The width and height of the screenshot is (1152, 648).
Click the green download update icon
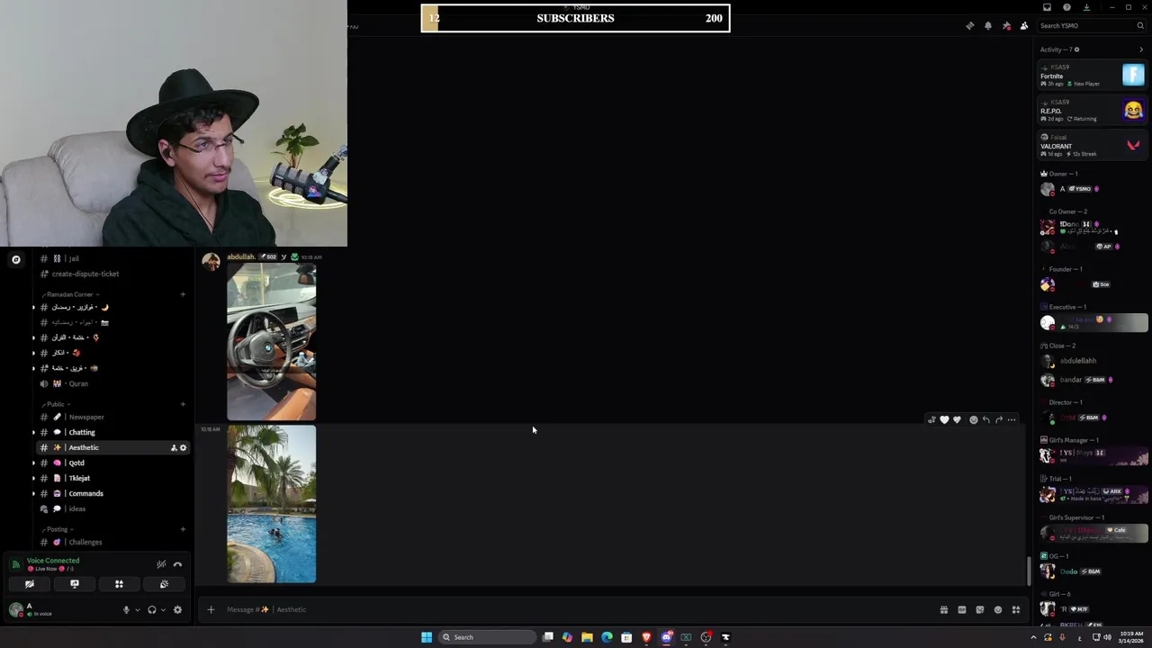point(1086,7)
